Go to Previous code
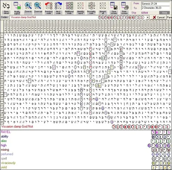 coord(49,6)
